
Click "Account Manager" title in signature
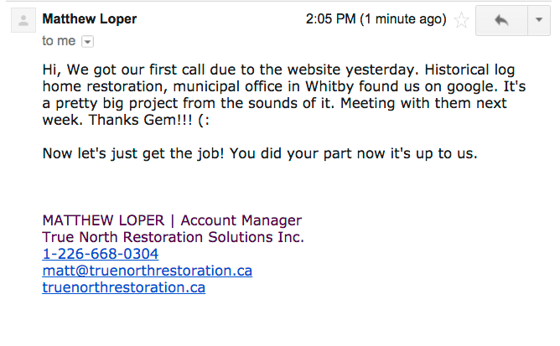(241, 220)
